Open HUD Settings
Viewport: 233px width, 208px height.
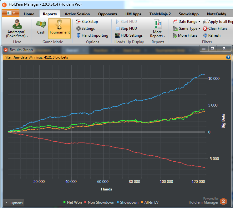pyautogui.click(x=129, y=35)
